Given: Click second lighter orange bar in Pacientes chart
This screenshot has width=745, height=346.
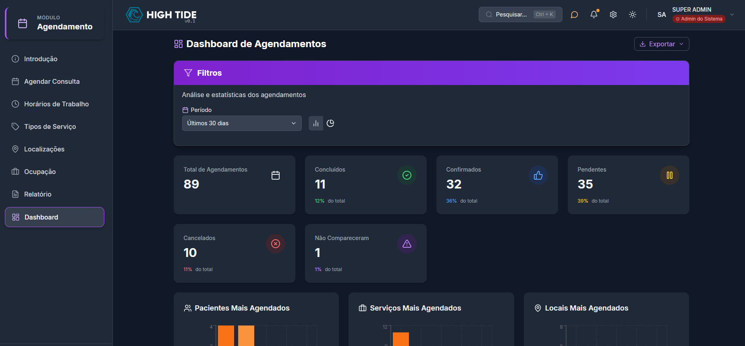Looking at the screenshot, I should pyautogui.click(x=246, y=336).
